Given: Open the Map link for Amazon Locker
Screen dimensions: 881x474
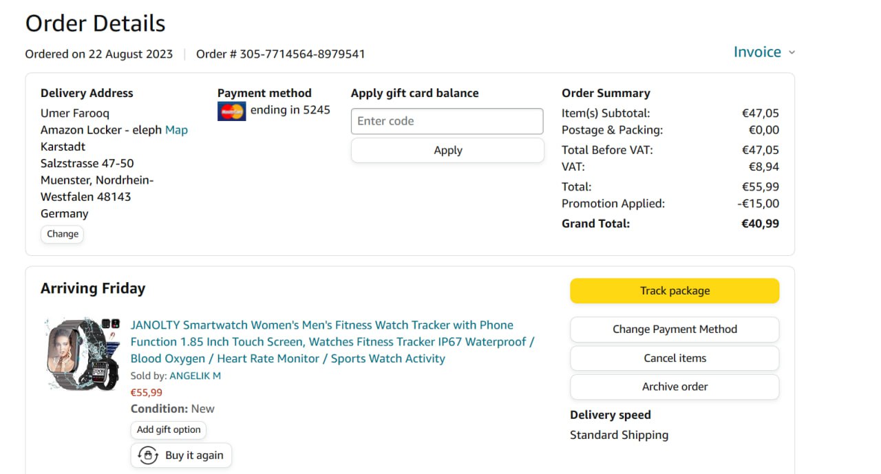Looking at the screenshot, I should 176,130.
